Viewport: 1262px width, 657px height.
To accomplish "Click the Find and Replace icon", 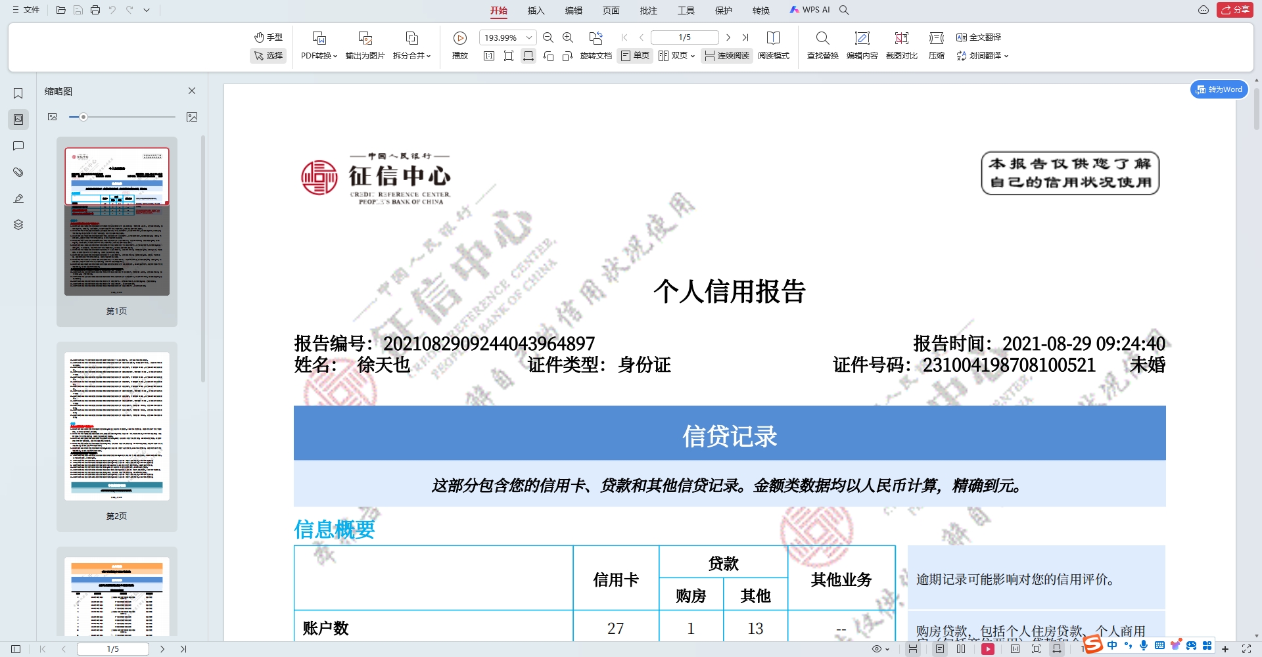I will [x=822, y=39].
